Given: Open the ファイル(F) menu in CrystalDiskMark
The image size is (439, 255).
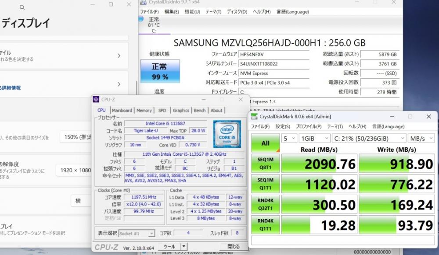Looking at the screenshot, I should tap(260, 126).
